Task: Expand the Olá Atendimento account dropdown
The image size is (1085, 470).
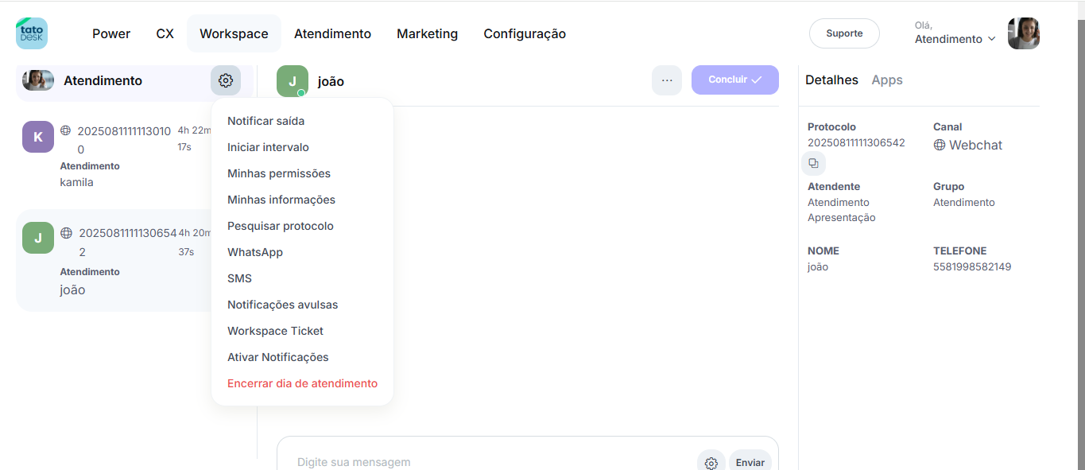Action: click(955, 39)
